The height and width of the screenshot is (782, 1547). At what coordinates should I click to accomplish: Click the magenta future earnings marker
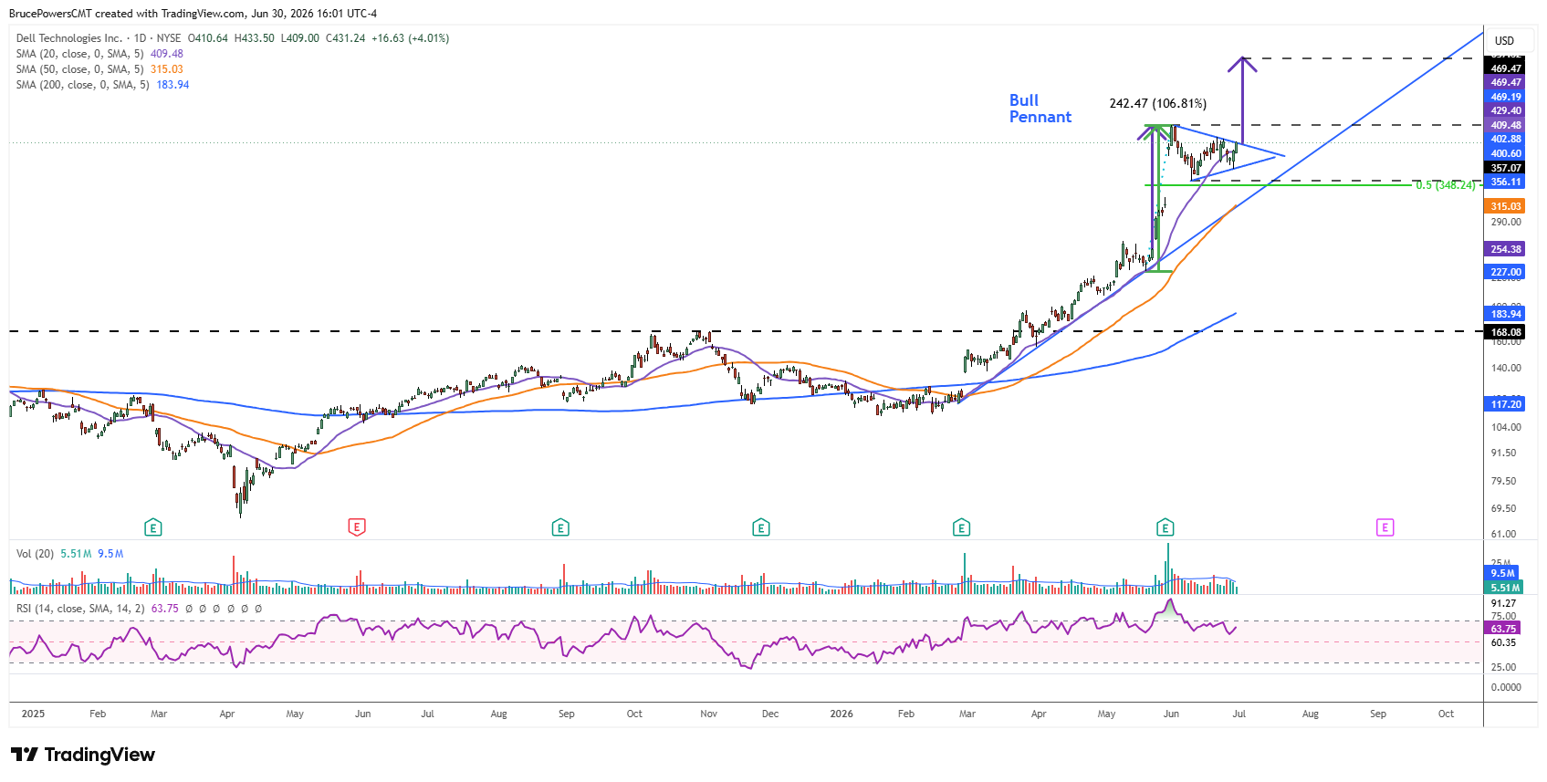[1385, 527]
